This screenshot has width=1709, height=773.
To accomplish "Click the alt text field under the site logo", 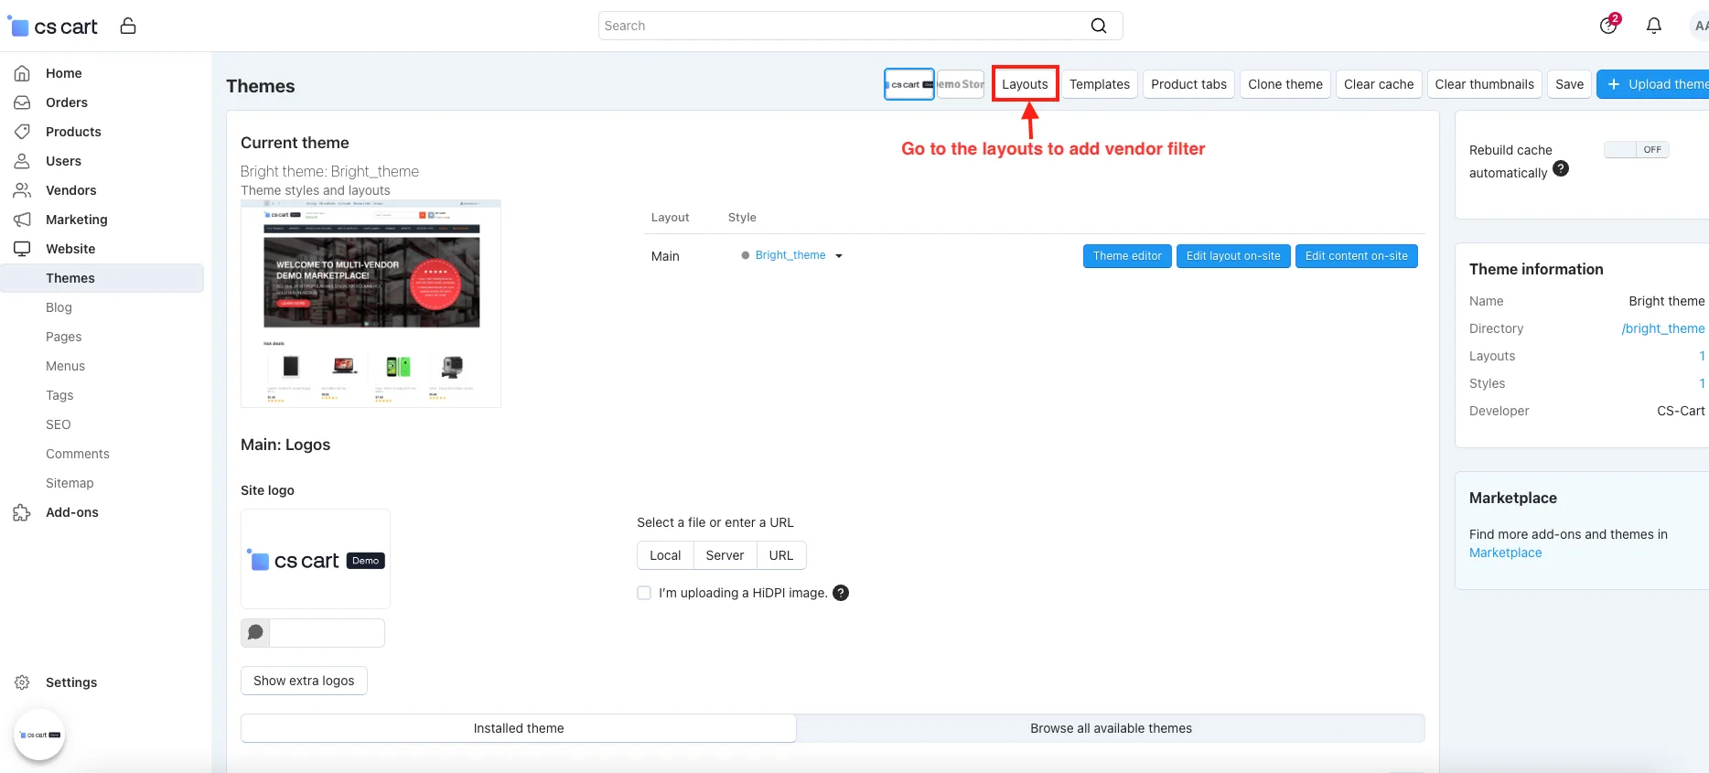I will click(328, 632).
